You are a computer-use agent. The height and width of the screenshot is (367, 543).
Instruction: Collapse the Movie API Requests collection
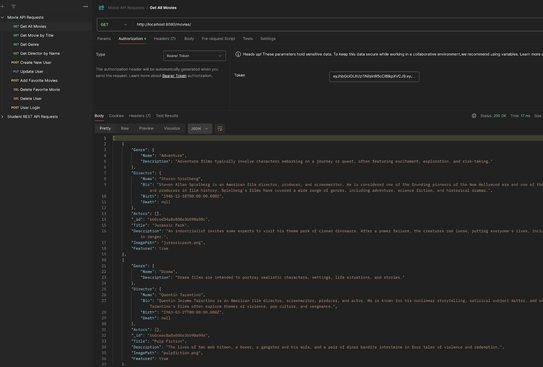2,17
